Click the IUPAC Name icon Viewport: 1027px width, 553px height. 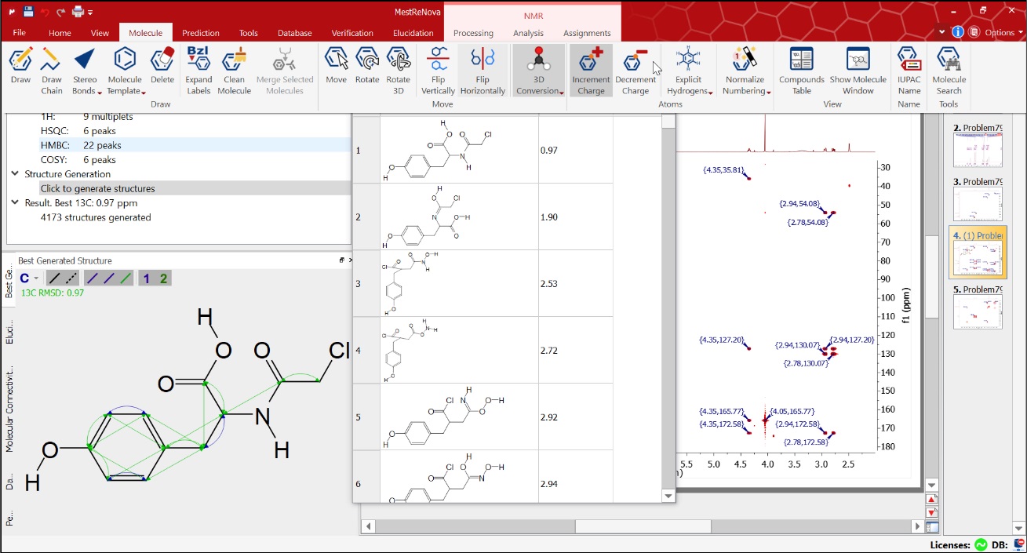point(909,69)
